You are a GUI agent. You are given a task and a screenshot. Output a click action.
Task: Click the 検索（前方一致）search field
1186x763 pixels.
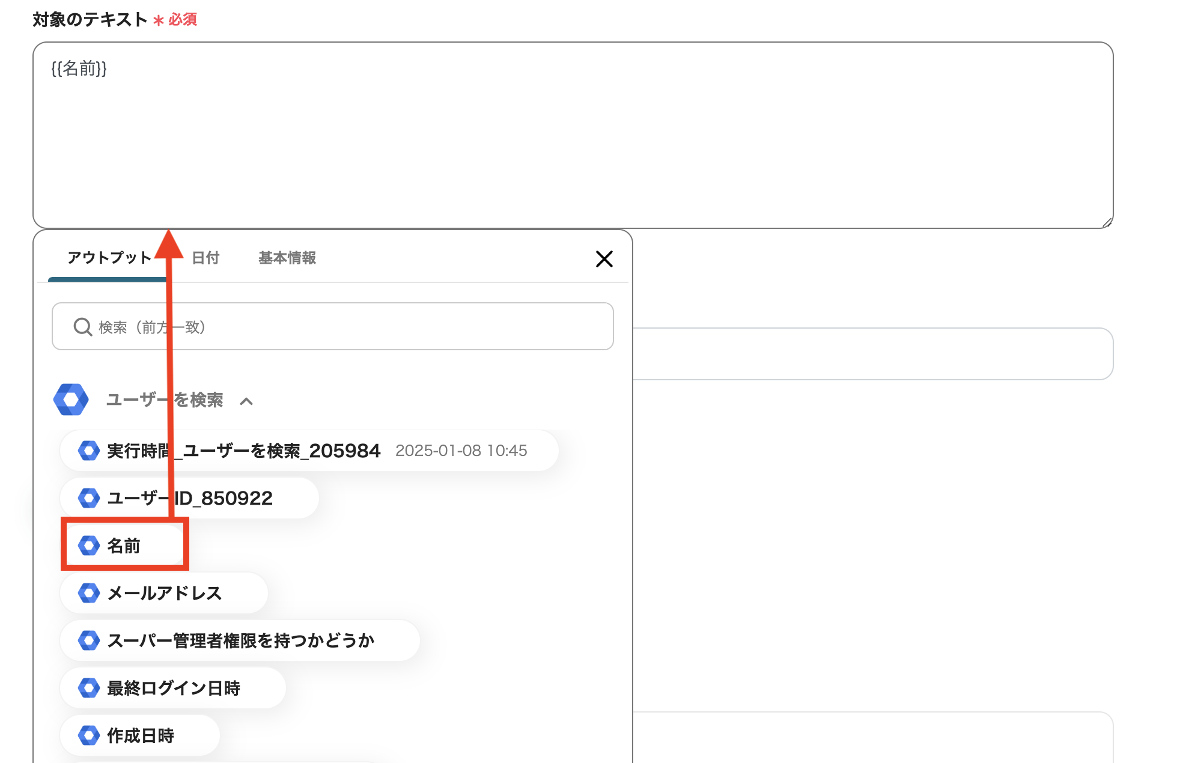click(360, 327)
